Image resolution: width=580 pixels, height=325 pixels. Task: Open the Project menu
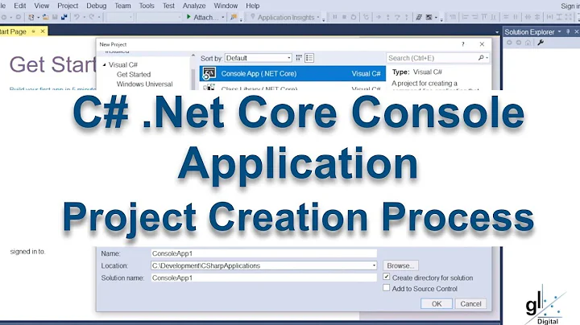pos(68,6)
